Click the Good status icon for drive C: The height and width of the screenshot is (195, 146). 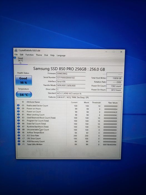click(x=15, y=58)
